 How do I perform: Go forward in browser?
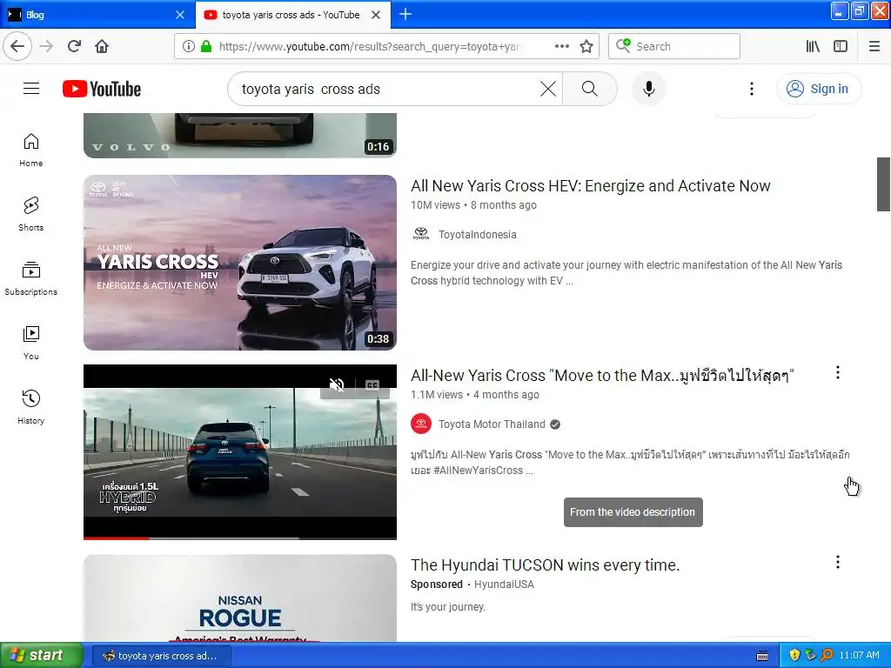click(46, 46)
